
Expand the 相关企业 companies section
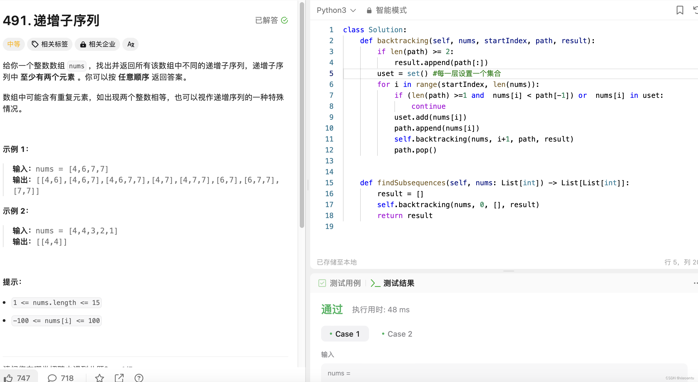[97, 44]
